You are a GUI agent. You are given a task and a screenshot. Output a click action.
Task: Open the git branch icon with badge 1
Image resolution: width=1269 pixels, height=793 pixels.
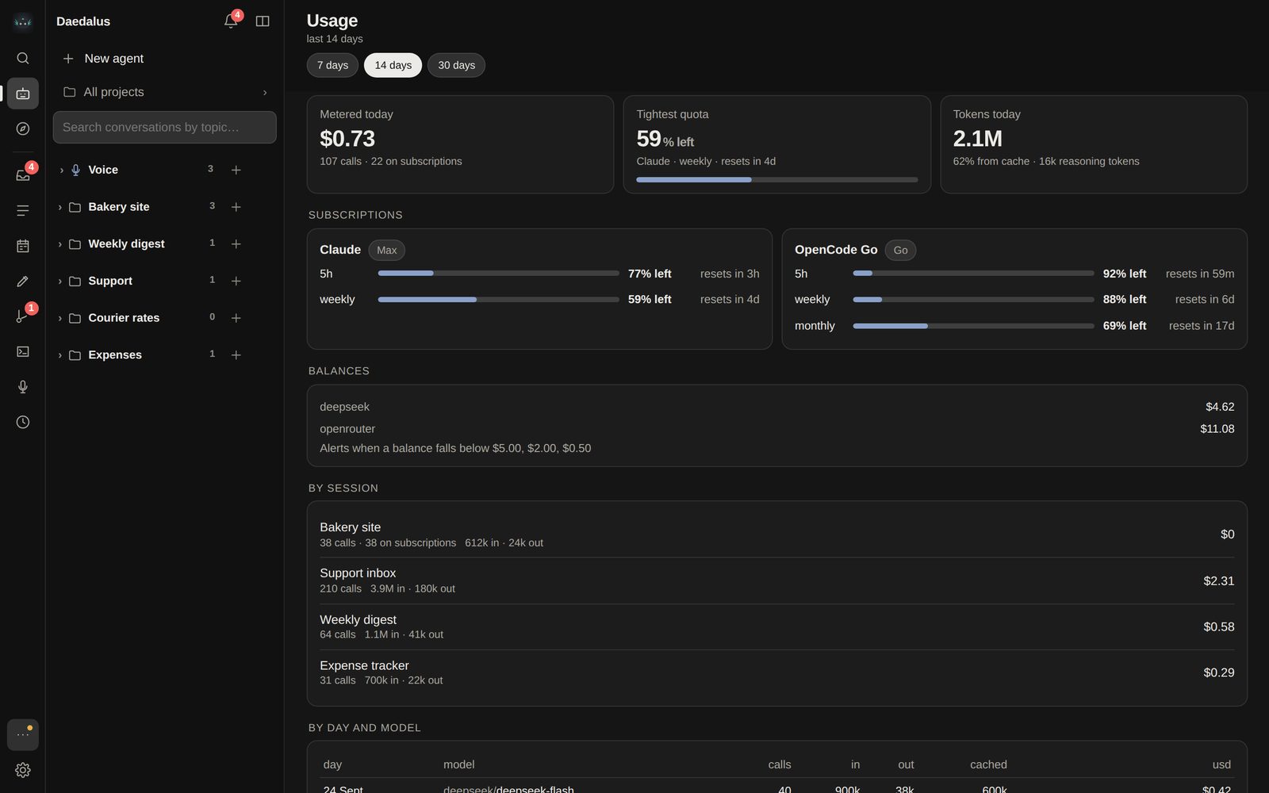(23, 316)
